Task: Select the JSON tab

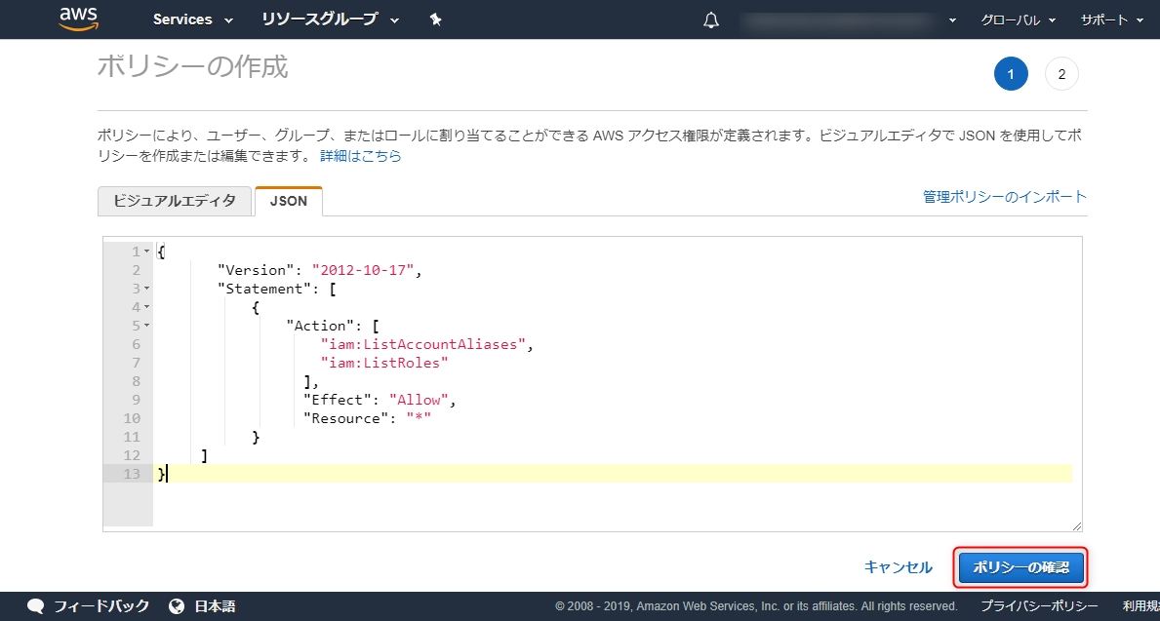Action: (289, 201)
